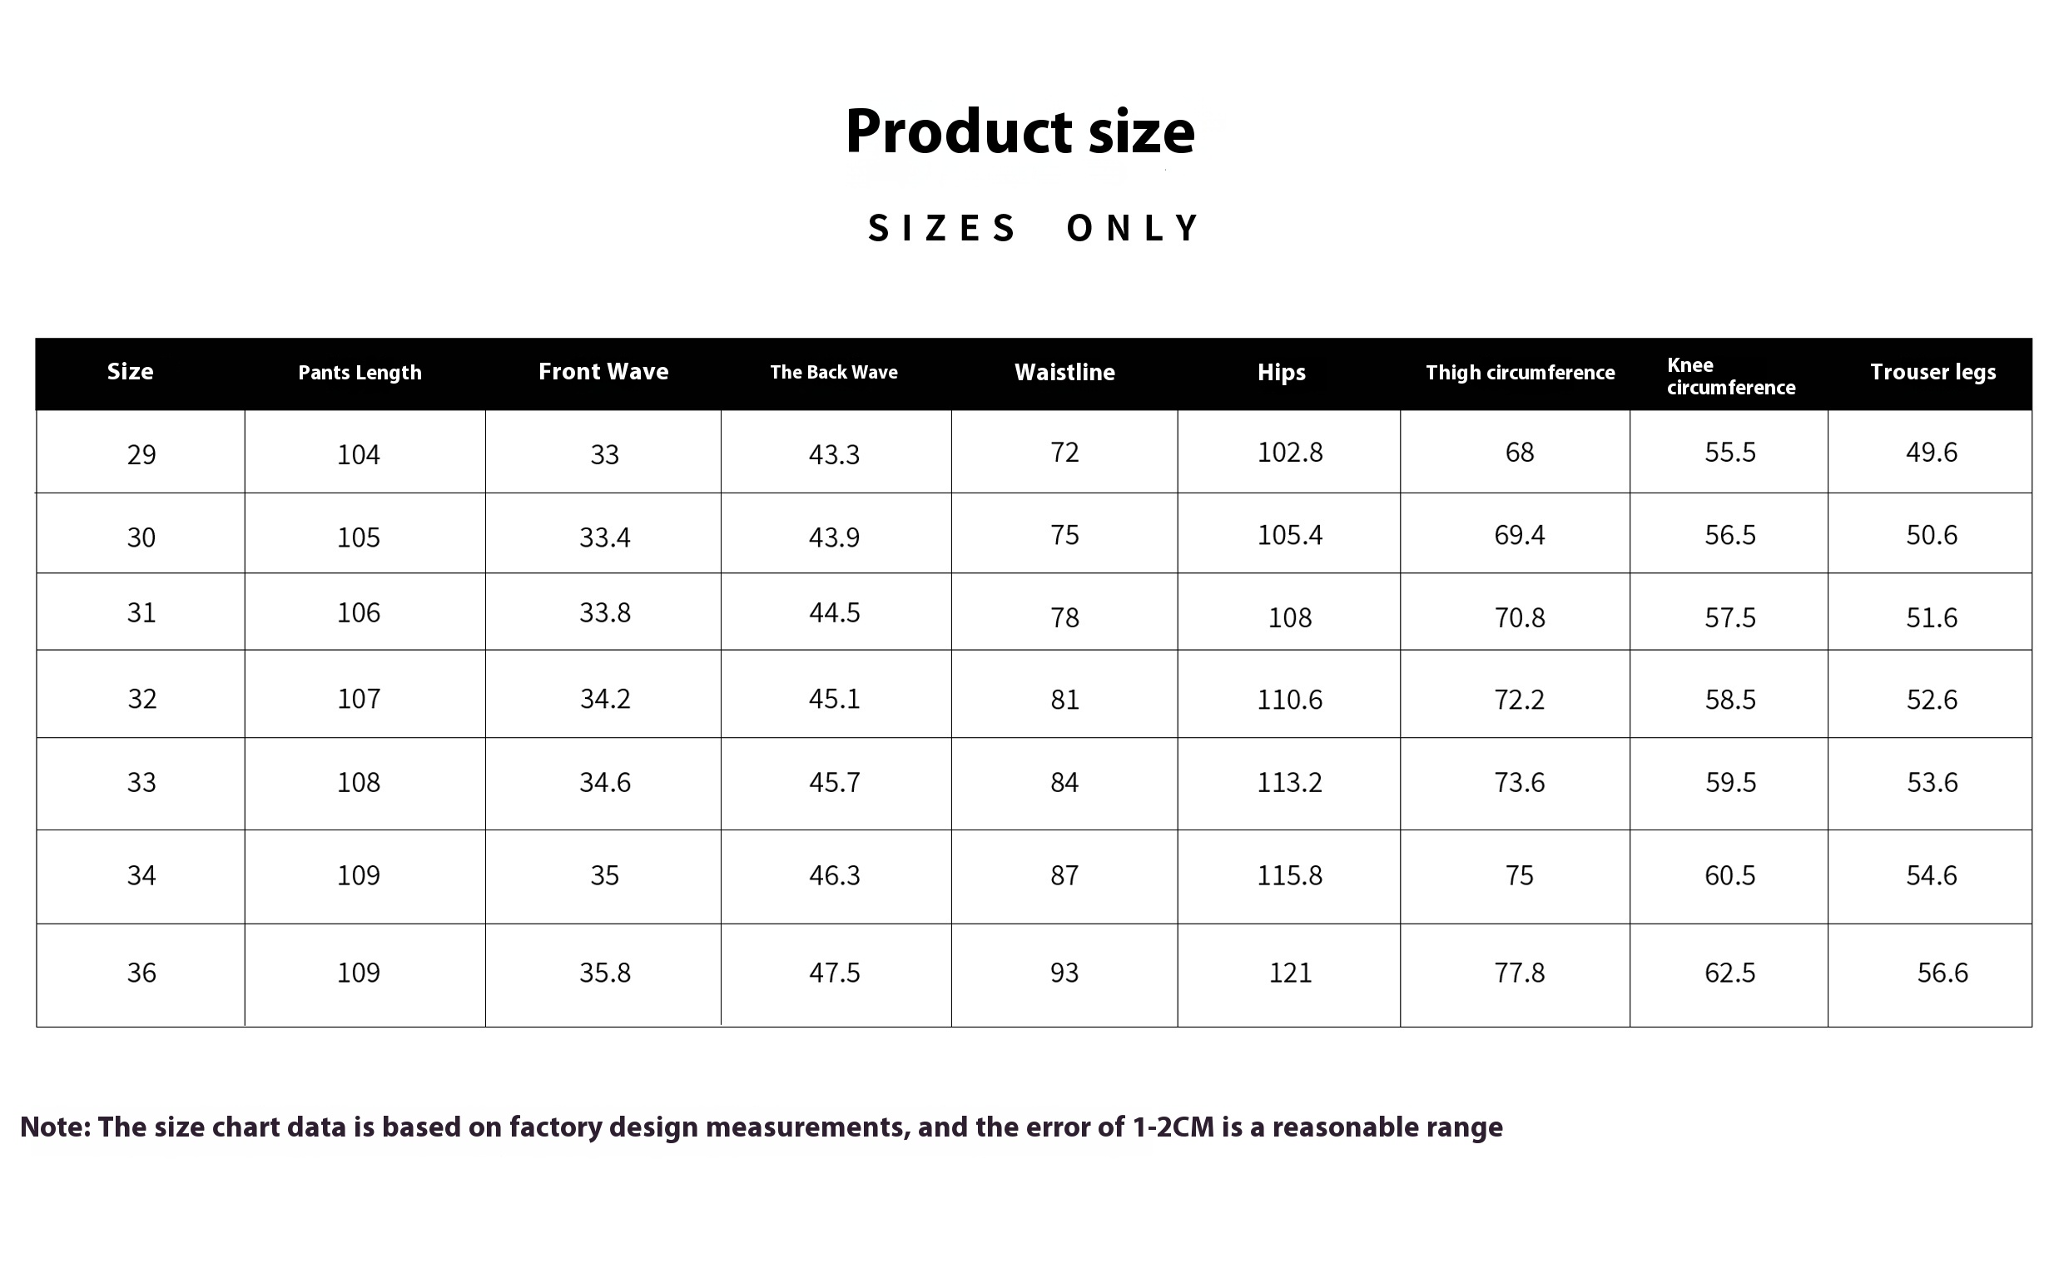This screenshot has width=2064, height=1268.
Task: Select waistline value 93
Action: pos(1065,973)
